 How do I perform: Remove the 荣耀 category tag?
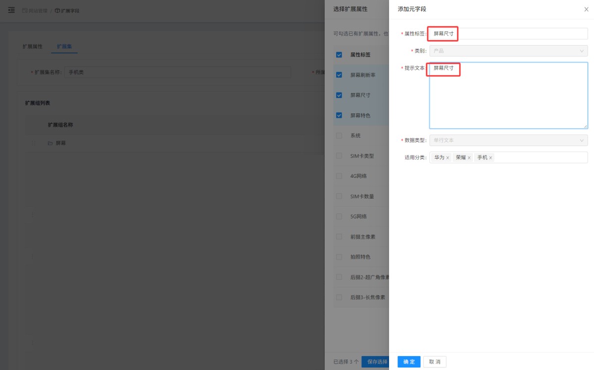469,158
